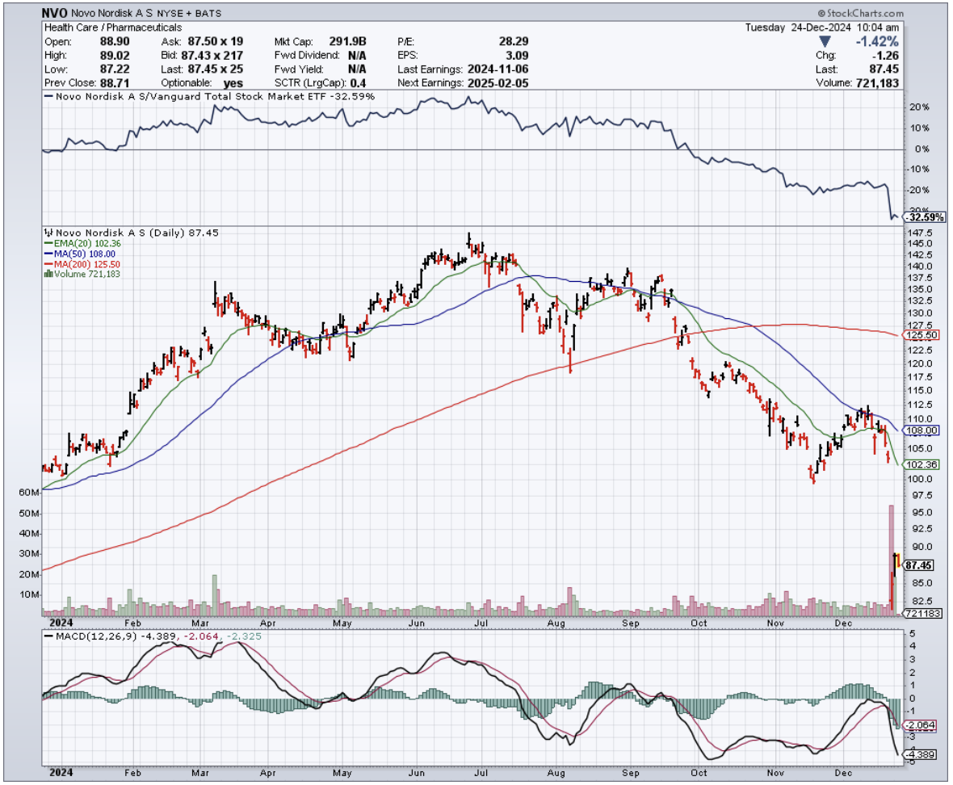
Task: Click the NVO ticker symbol heading
Action: click(56, 14)
